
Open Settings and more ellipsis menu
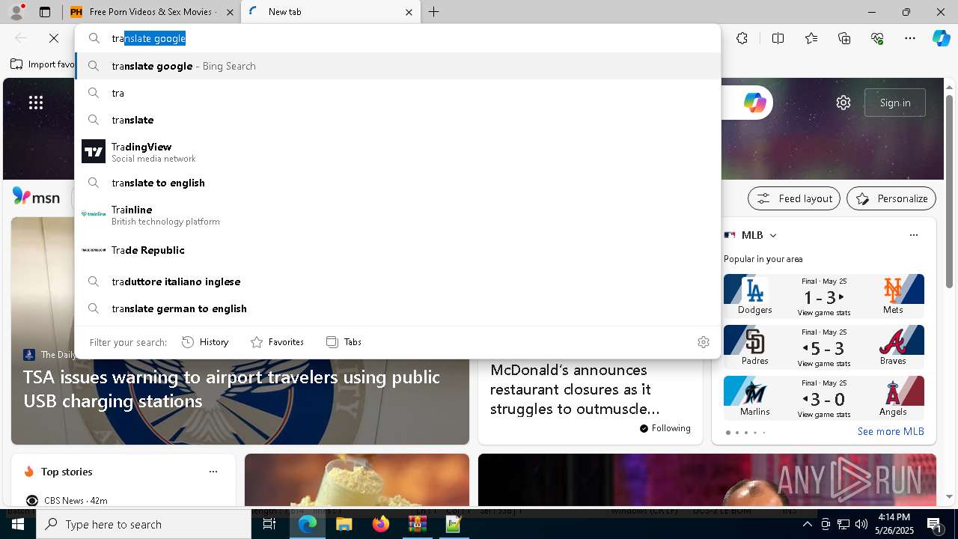pyautogui.click(x=910, y=38)
